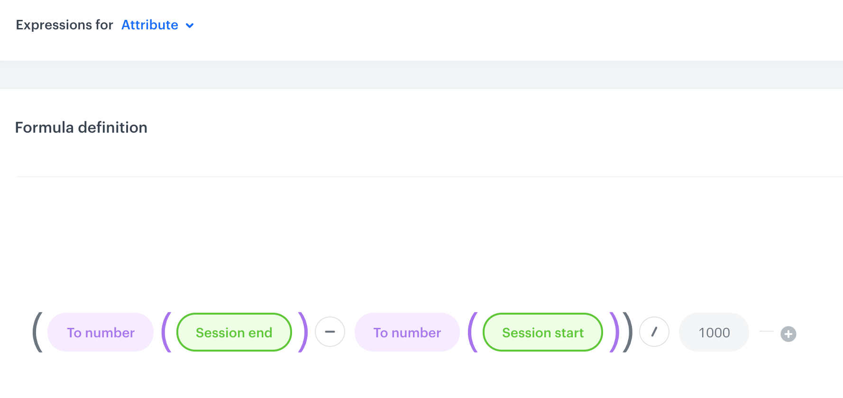
Task: Click the 1000 value field
Action: pyautogui.click(x=714, y=332)
